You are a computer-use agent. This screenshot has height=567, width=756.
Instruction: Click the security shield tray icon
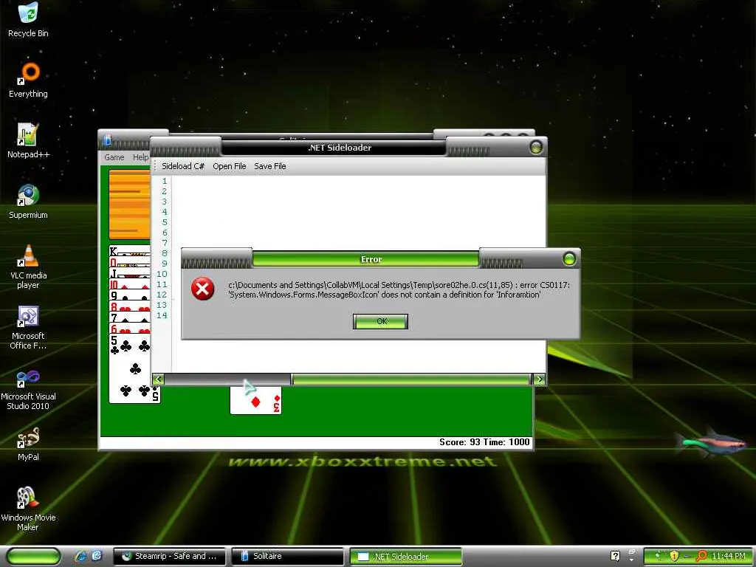[x=674, y=556]
